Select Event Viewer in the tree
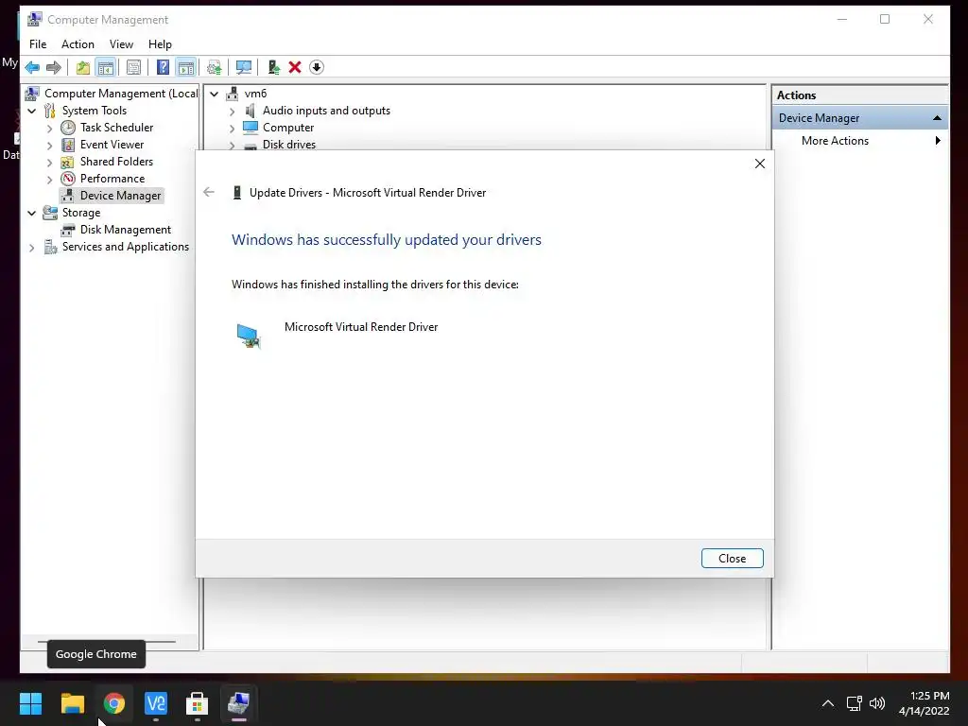Viewport: 968px width, 726px height. pyautogui.click(x=112, y=145)
